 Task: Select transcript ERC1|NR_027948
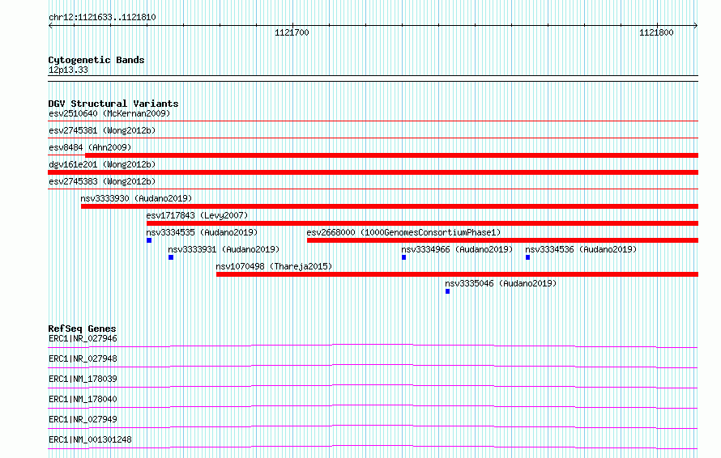tap(83, 358)
